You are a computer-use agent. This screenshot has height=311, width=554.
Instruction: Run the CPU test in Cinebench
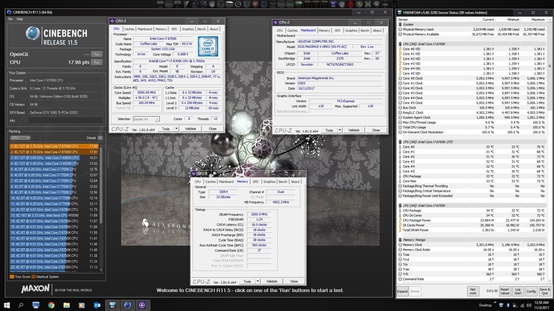(x=97, y=62)
